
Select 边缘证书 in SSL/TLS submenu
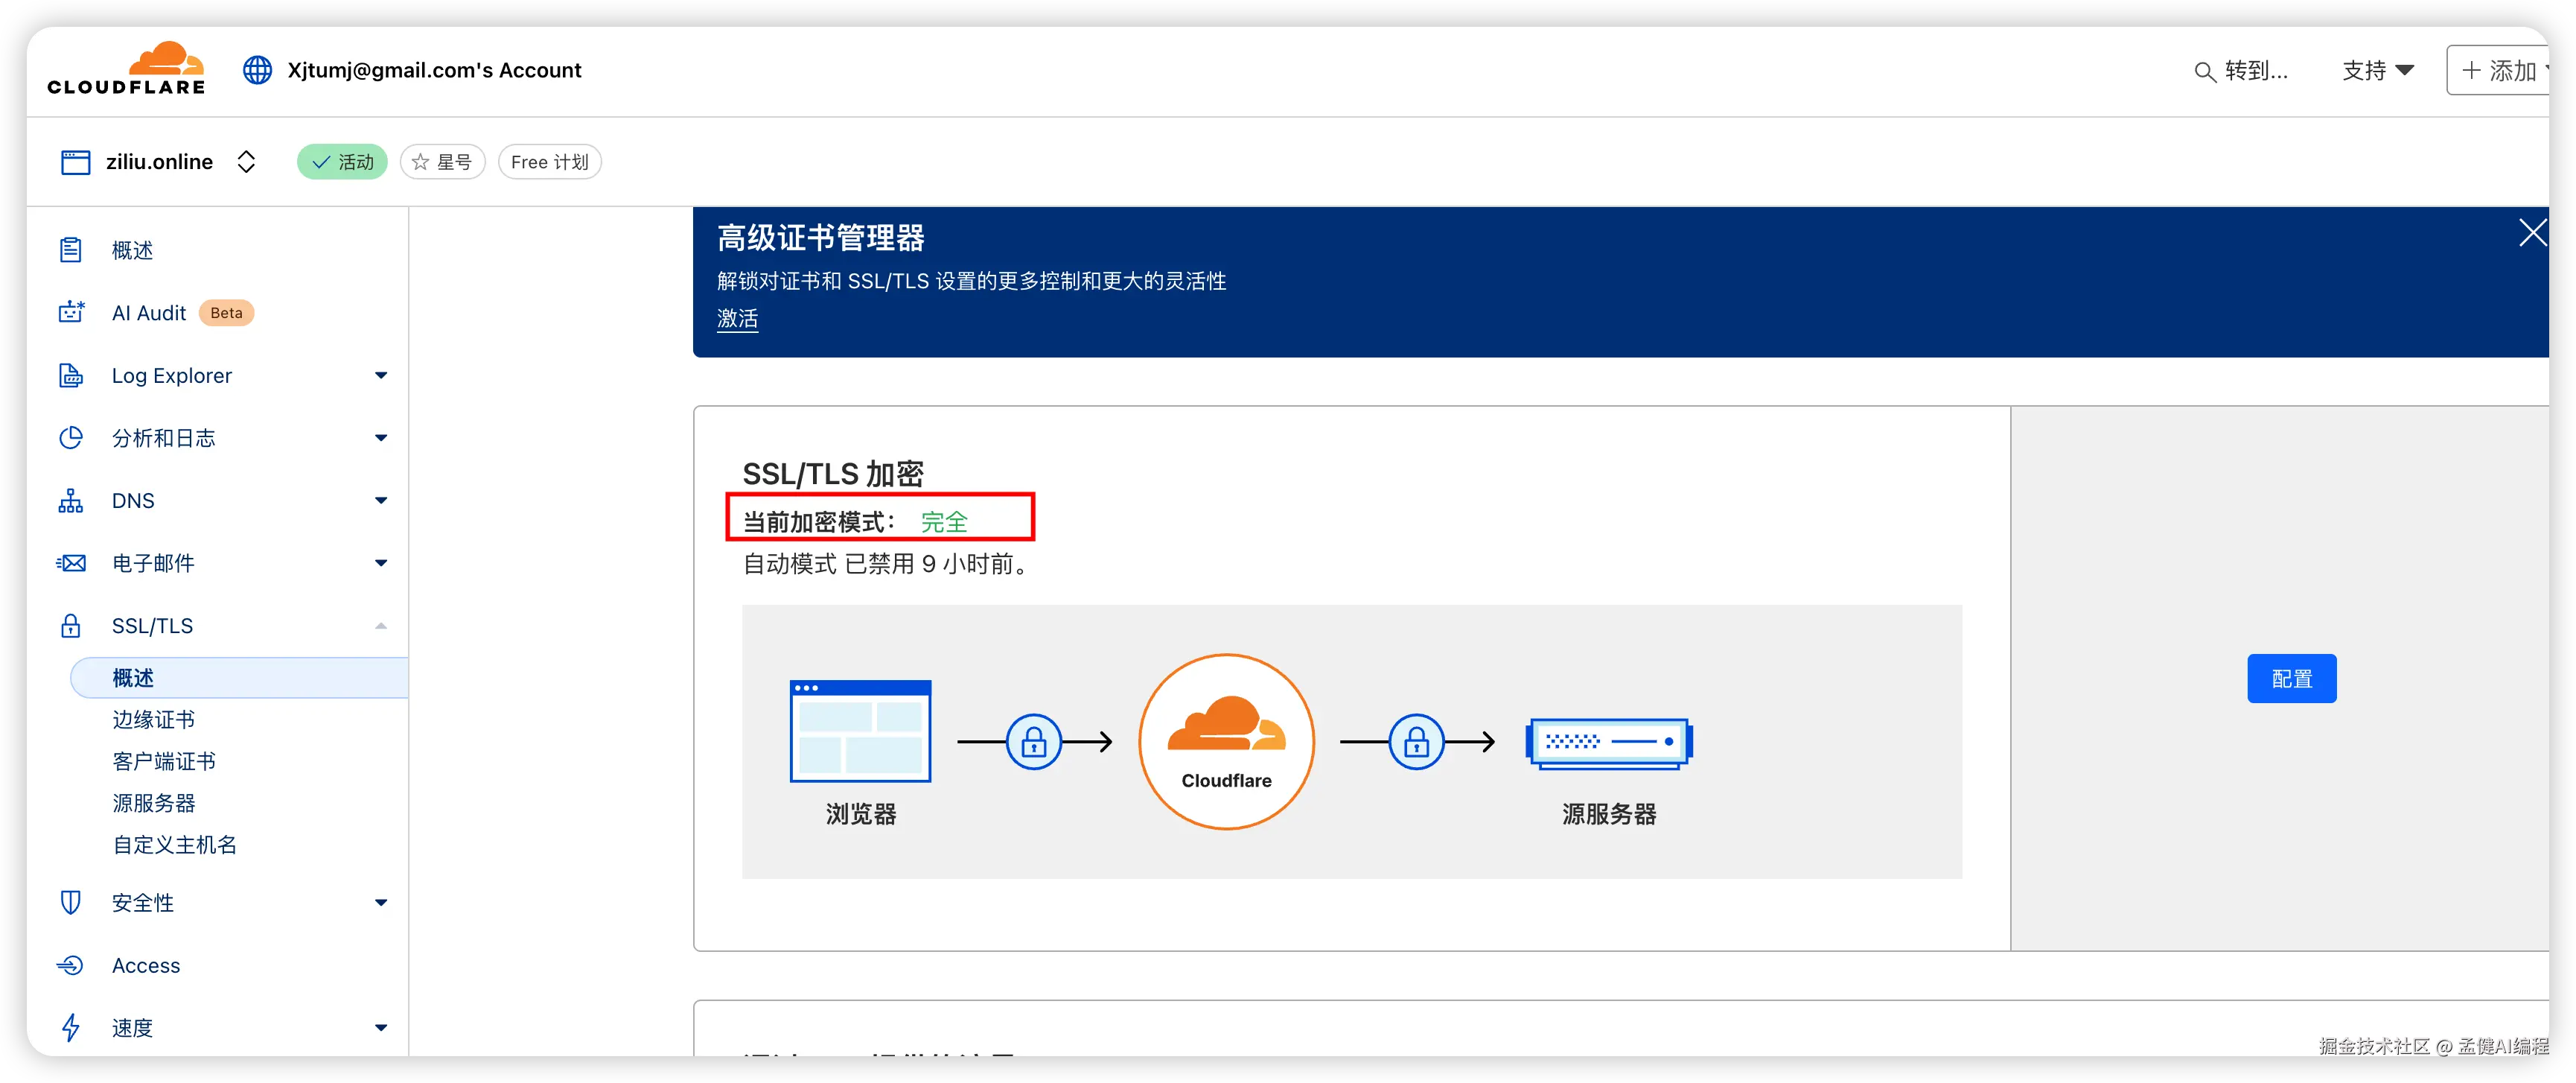click(x=153, y=720)
